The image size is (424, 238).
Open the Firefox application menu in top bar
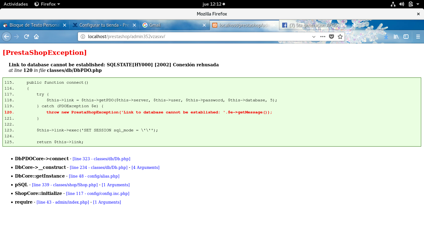[47, 4]
